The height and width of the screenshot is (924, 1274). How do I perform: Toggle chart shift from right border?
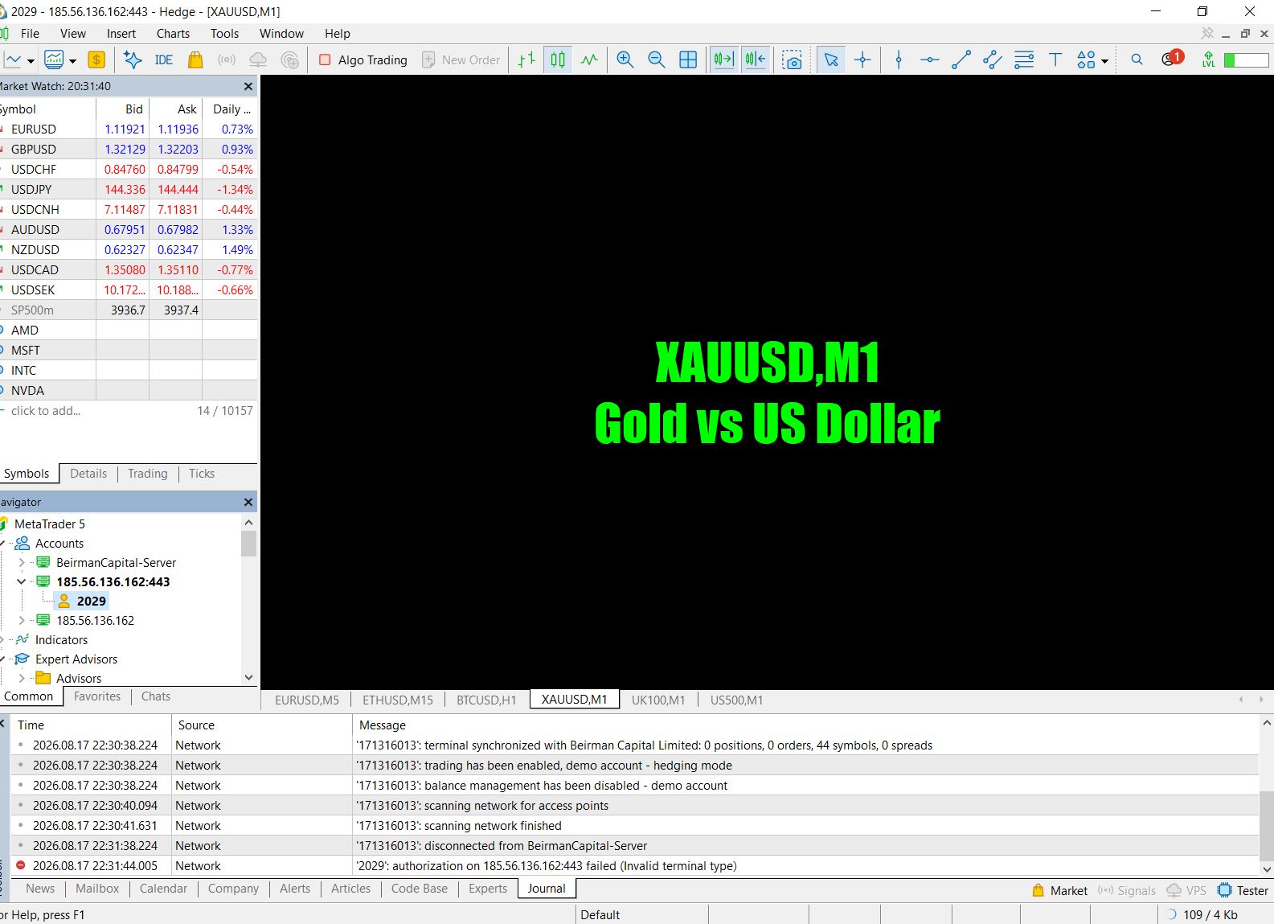point(756,60)
